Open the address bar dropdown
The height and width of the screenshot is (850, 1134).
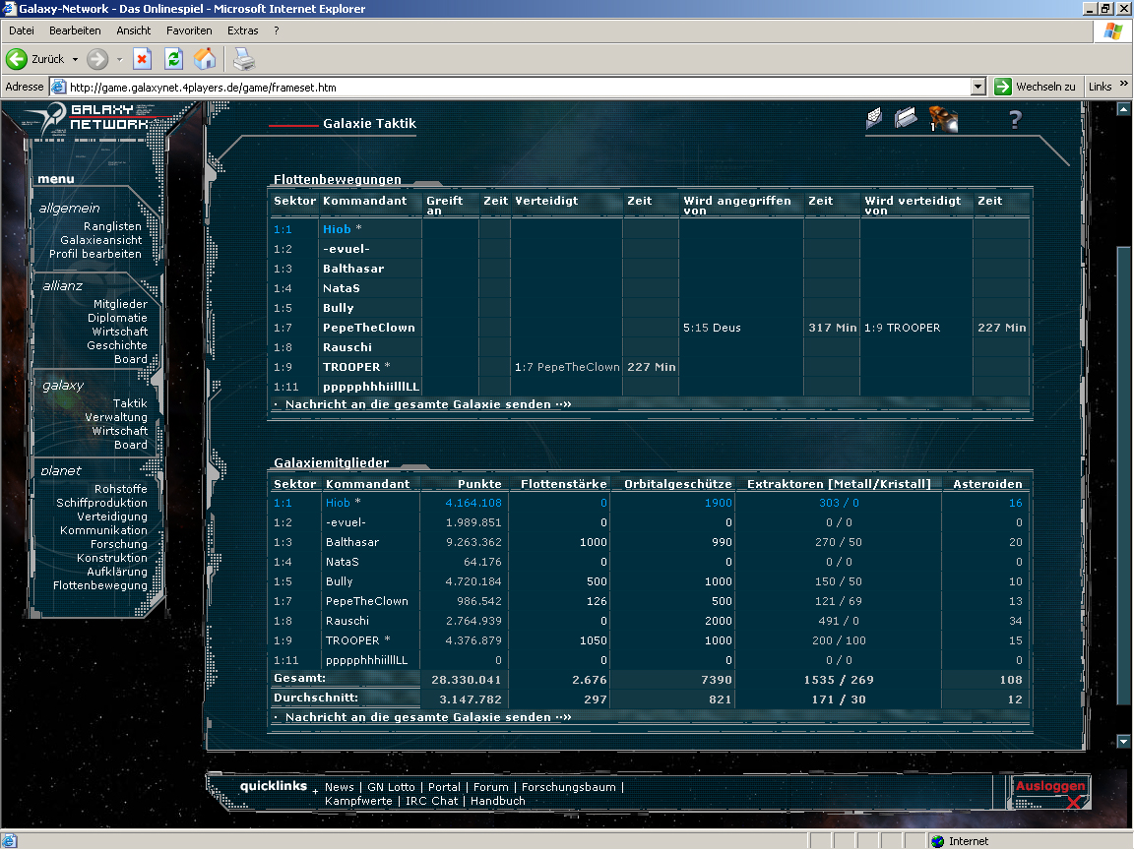(x=977, y=87)
